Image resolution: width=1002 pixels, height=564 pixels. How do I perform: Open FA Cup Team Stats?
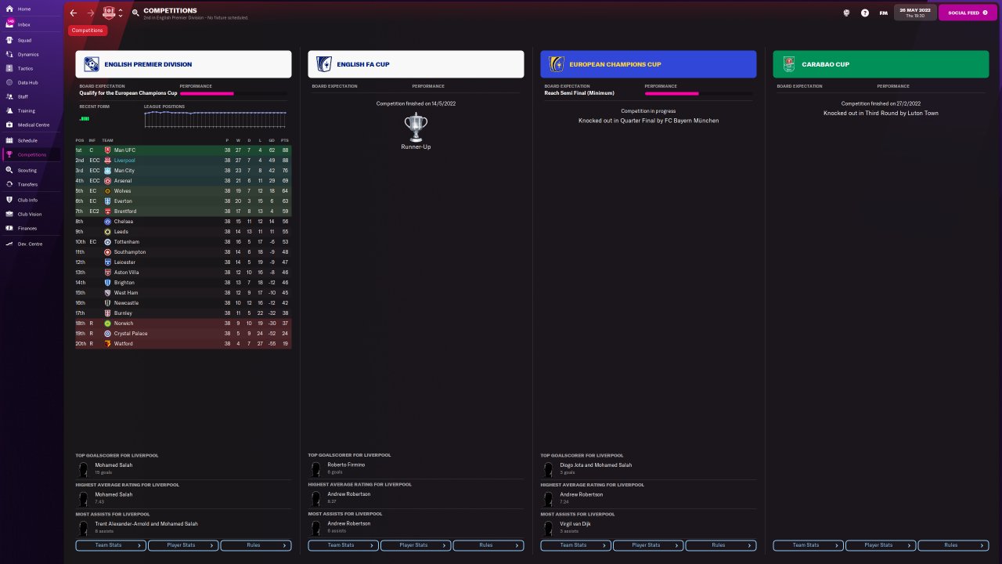point(342,545)
